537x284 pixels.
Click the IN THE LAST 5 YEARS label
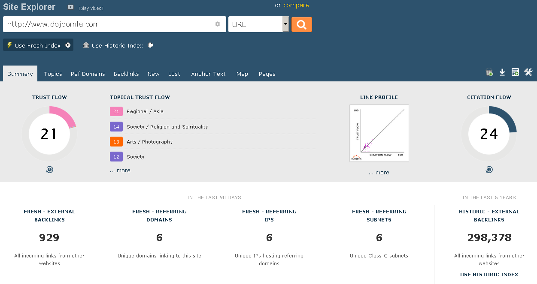tap(489, 197)
